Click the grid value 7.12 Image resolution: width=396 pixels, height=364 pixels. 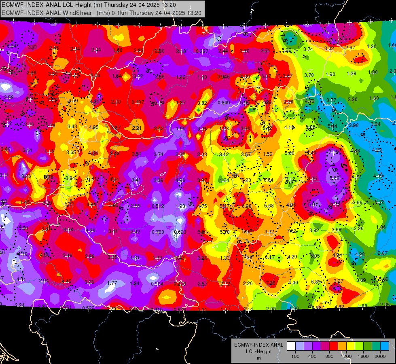pyautogui.click(x=291, y=179)
